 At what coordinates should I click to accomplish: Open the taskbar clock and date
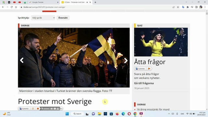[x=201, y=114]
